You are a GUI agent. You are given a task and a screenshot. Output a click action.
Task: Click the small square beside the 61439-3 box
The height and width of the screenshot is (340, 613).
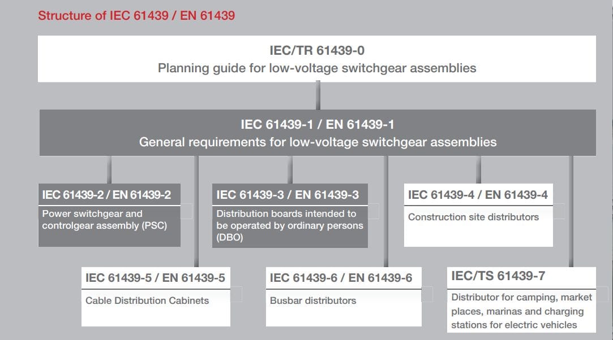point(373,212)
